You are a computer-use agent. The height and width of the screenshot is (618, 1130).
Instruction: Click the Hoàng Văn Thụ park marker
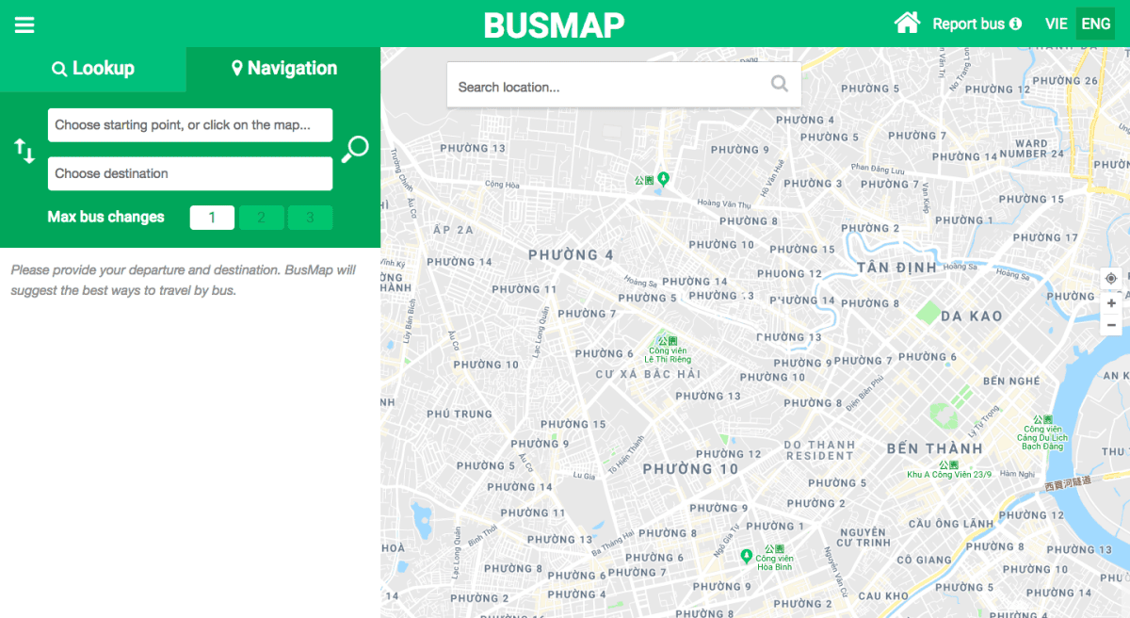[x=663, y=178]
